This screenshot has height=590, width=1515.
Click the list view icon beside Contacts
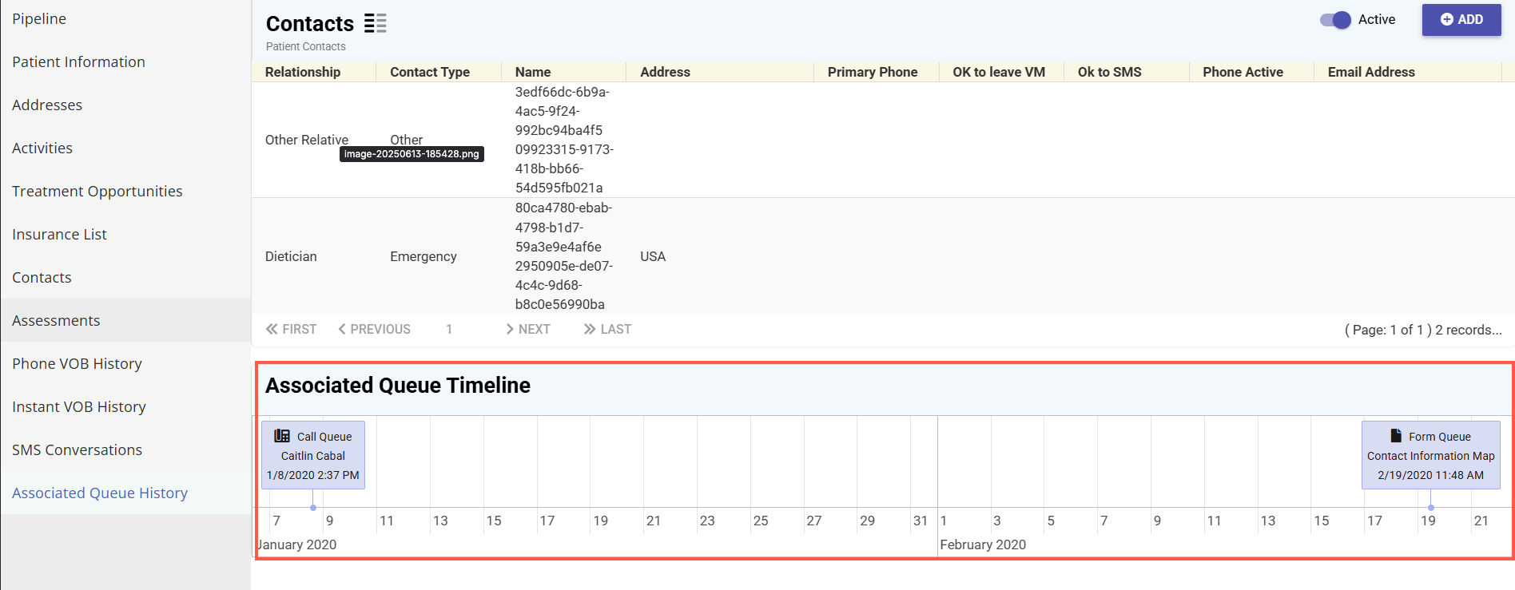375,23
